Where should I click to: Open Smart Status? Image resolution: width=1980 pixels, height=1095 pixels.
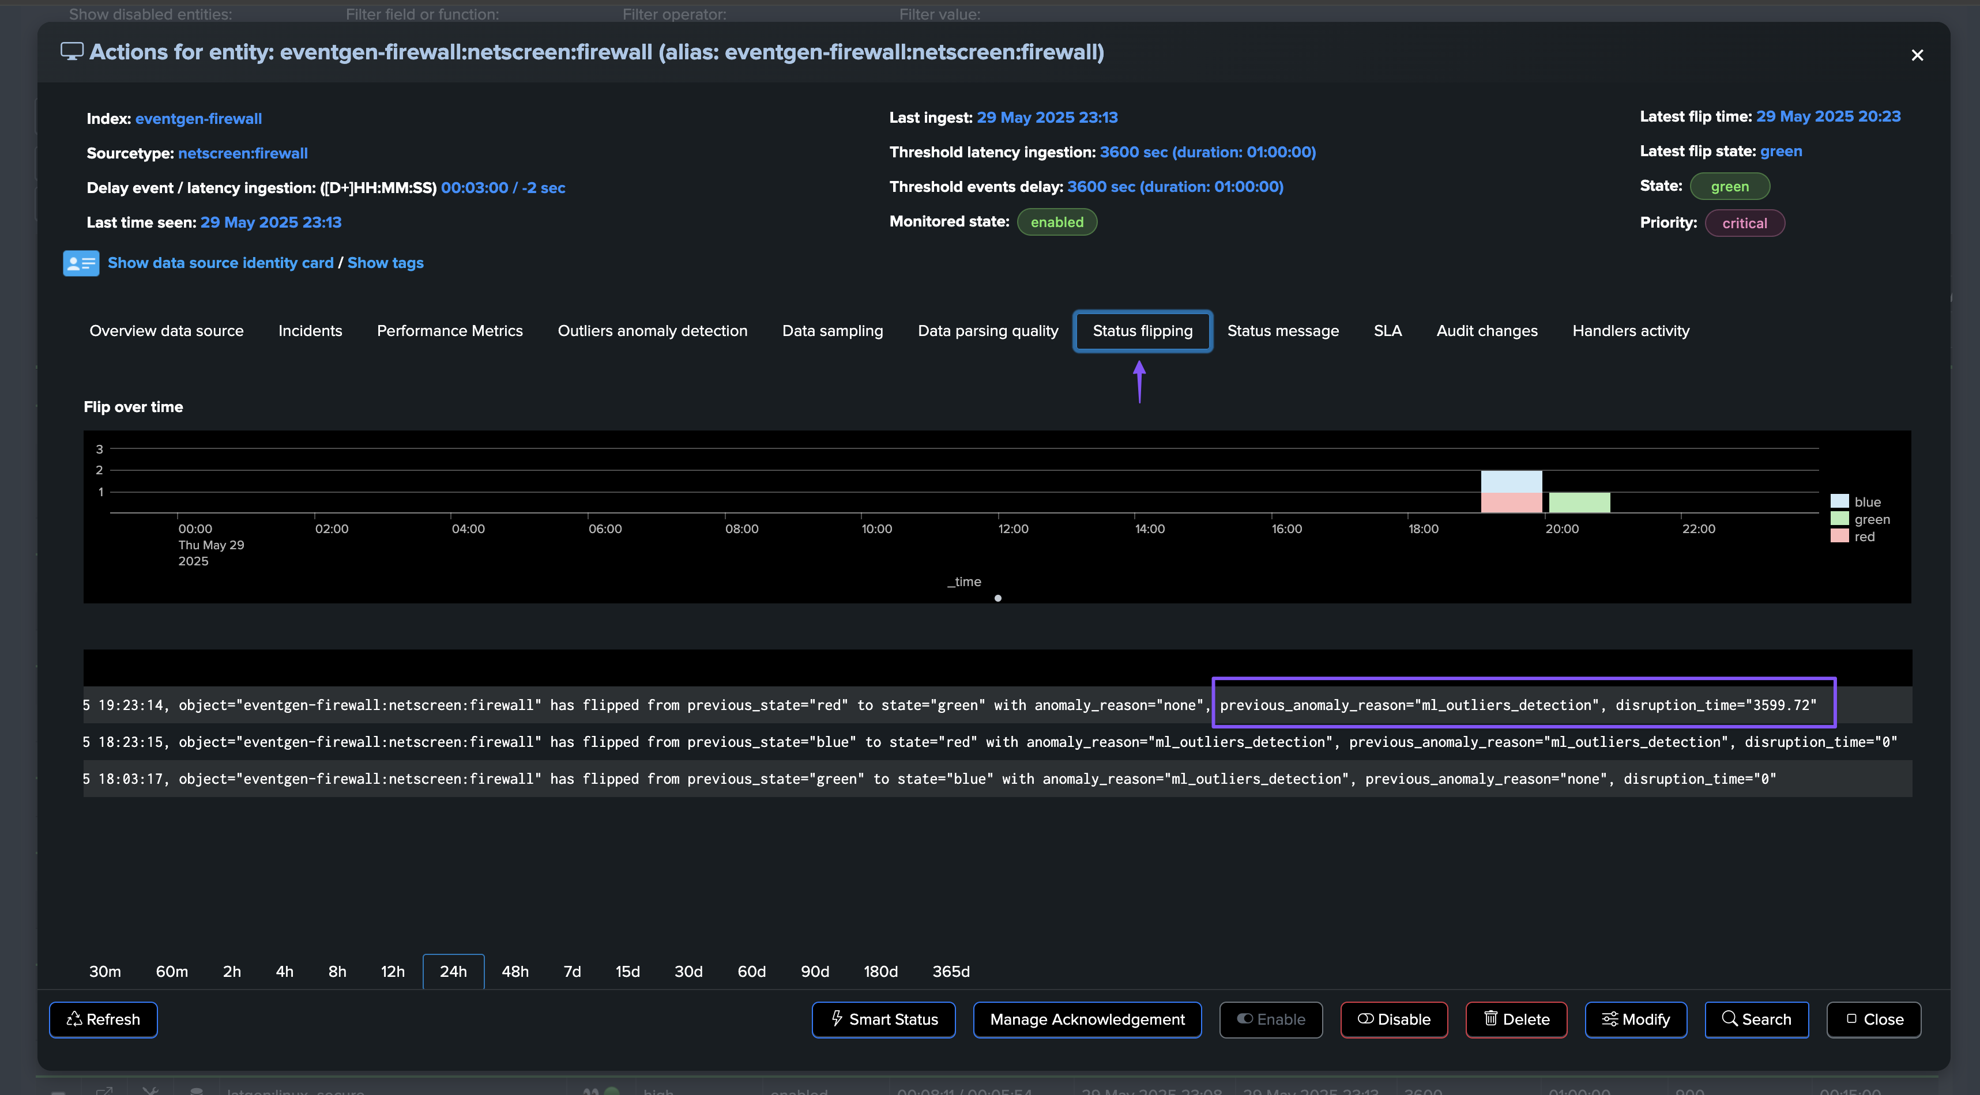click(883, 1019)
